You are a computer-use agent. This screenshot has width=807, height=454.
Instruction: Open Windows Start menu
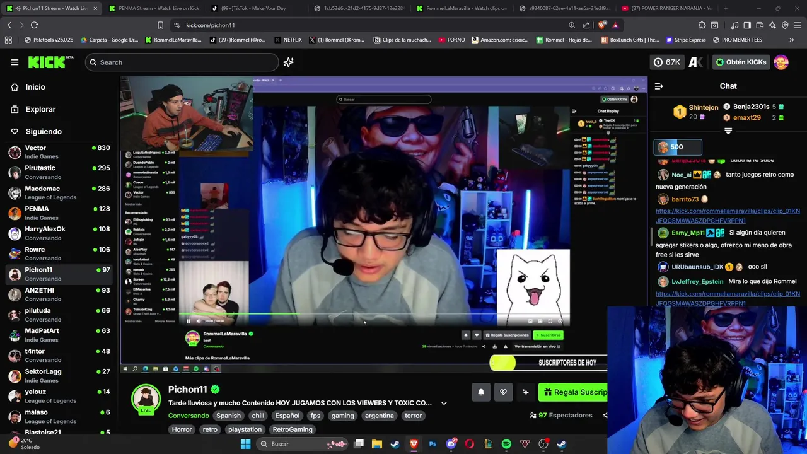245,444
